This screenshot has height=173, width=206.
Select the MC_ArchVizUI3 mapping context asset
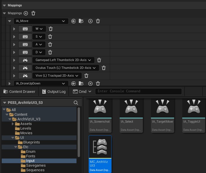[100, 154]
